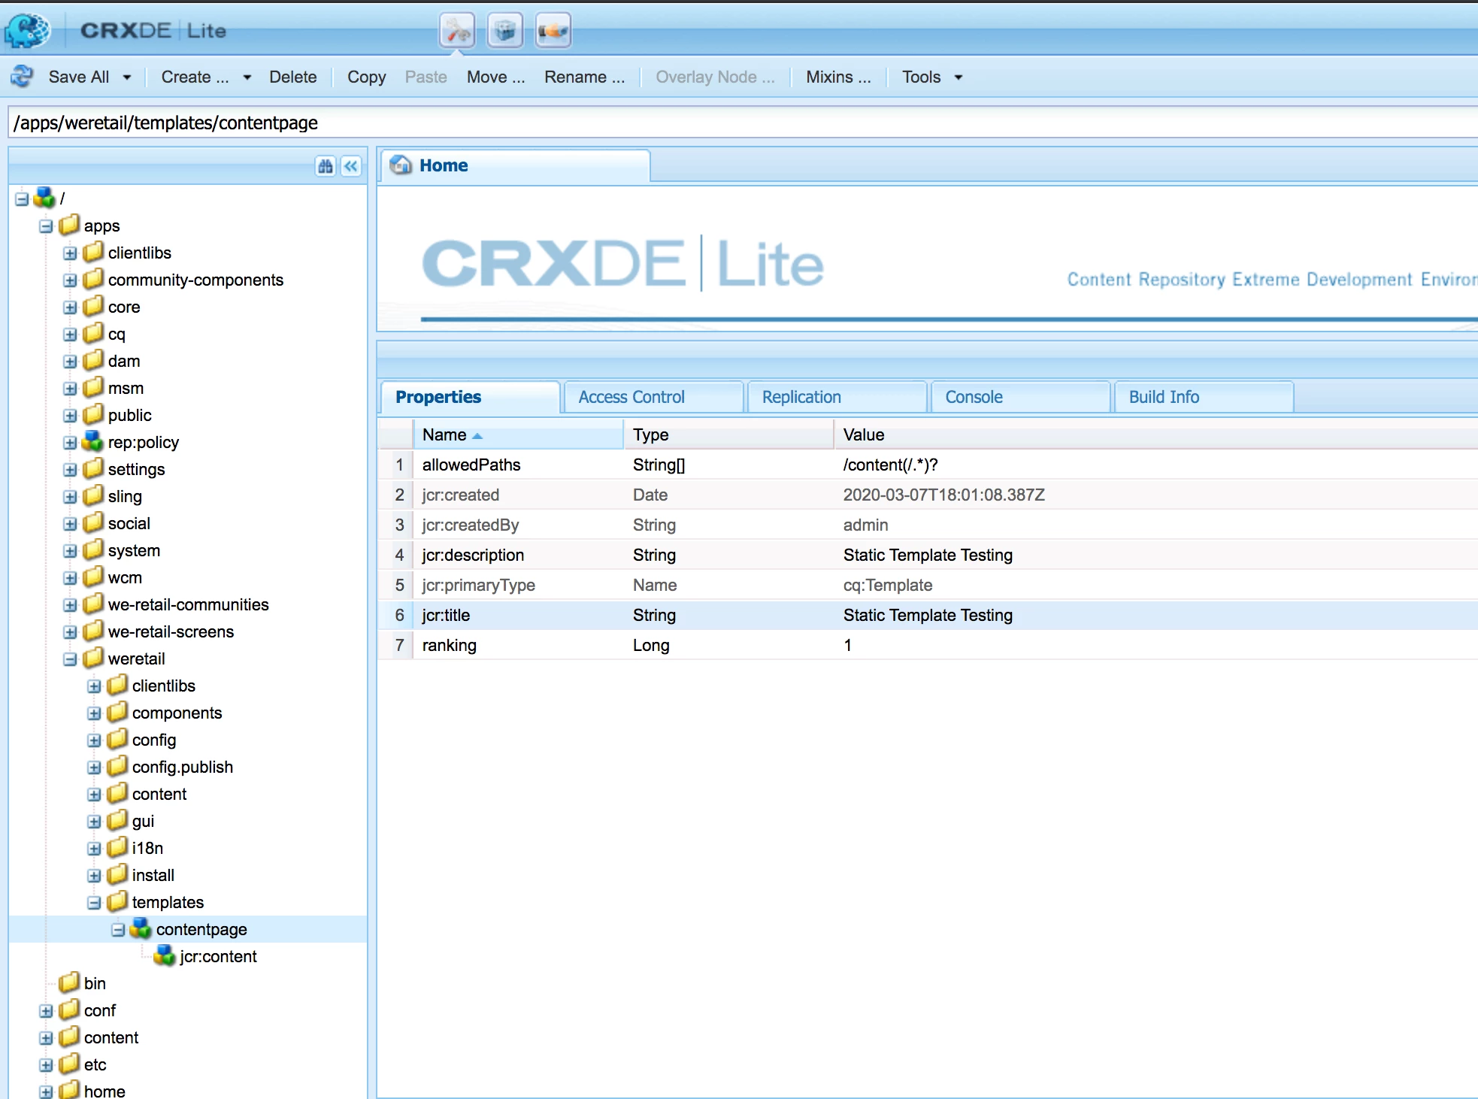Switch to the Access Control tab
The image size is (1478, 1099).
[631, 397]
